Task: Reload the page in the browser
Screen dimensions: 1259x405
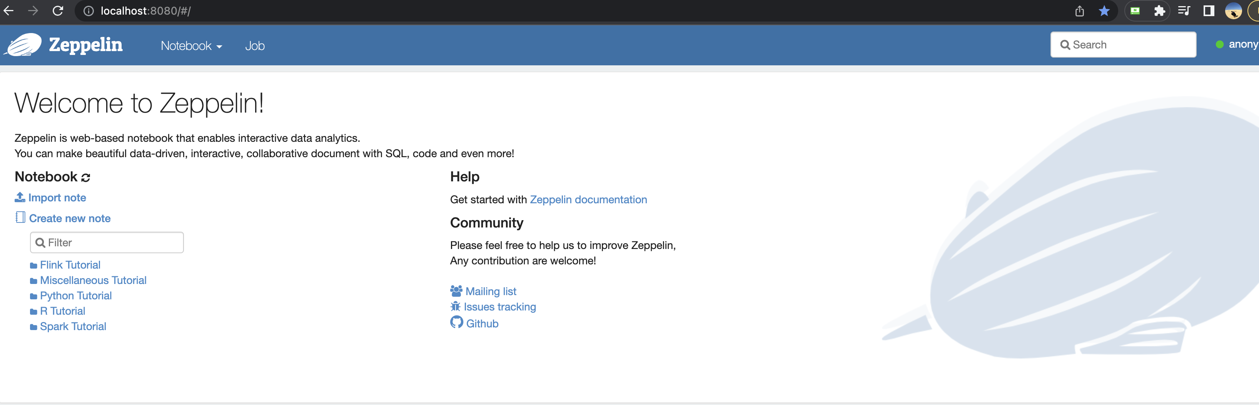Action: point(58,11)
